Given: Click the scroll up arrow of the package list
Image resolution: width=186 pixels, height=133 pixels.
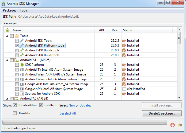Looking at the screenshot, I should click(179, 29).
